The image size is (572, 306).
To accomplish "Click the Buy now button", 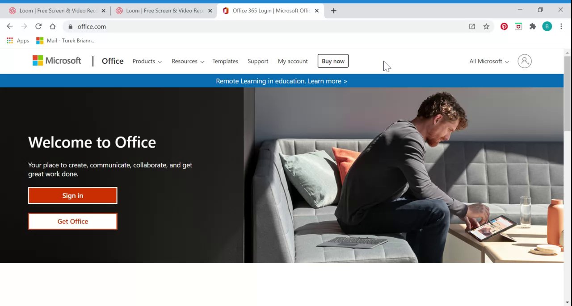I will point(333,61).
